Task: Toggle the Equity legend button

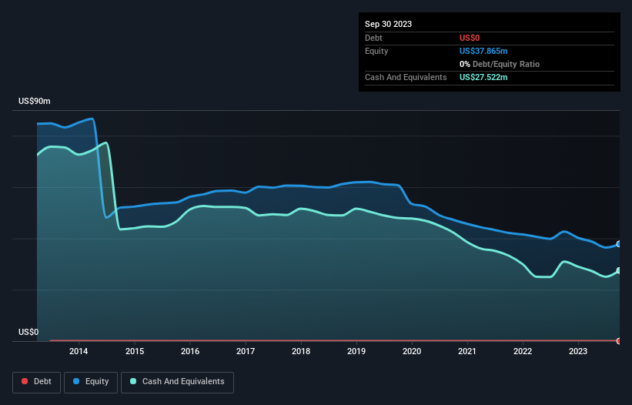Action: click(x=91, y=382)
